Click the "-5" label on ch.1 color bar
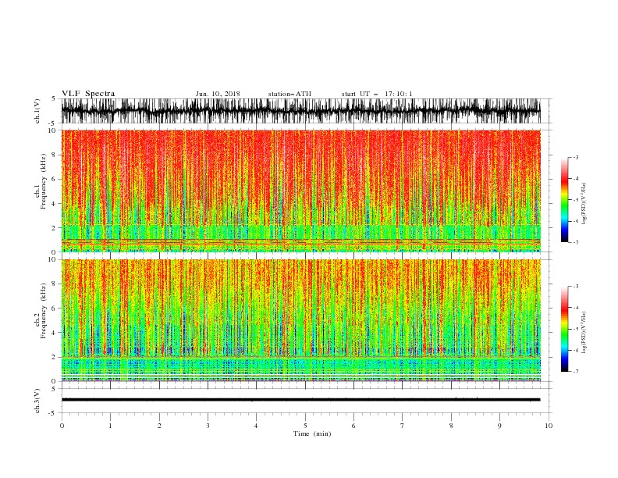The image size is (618, 478). [x=576, y=200]
